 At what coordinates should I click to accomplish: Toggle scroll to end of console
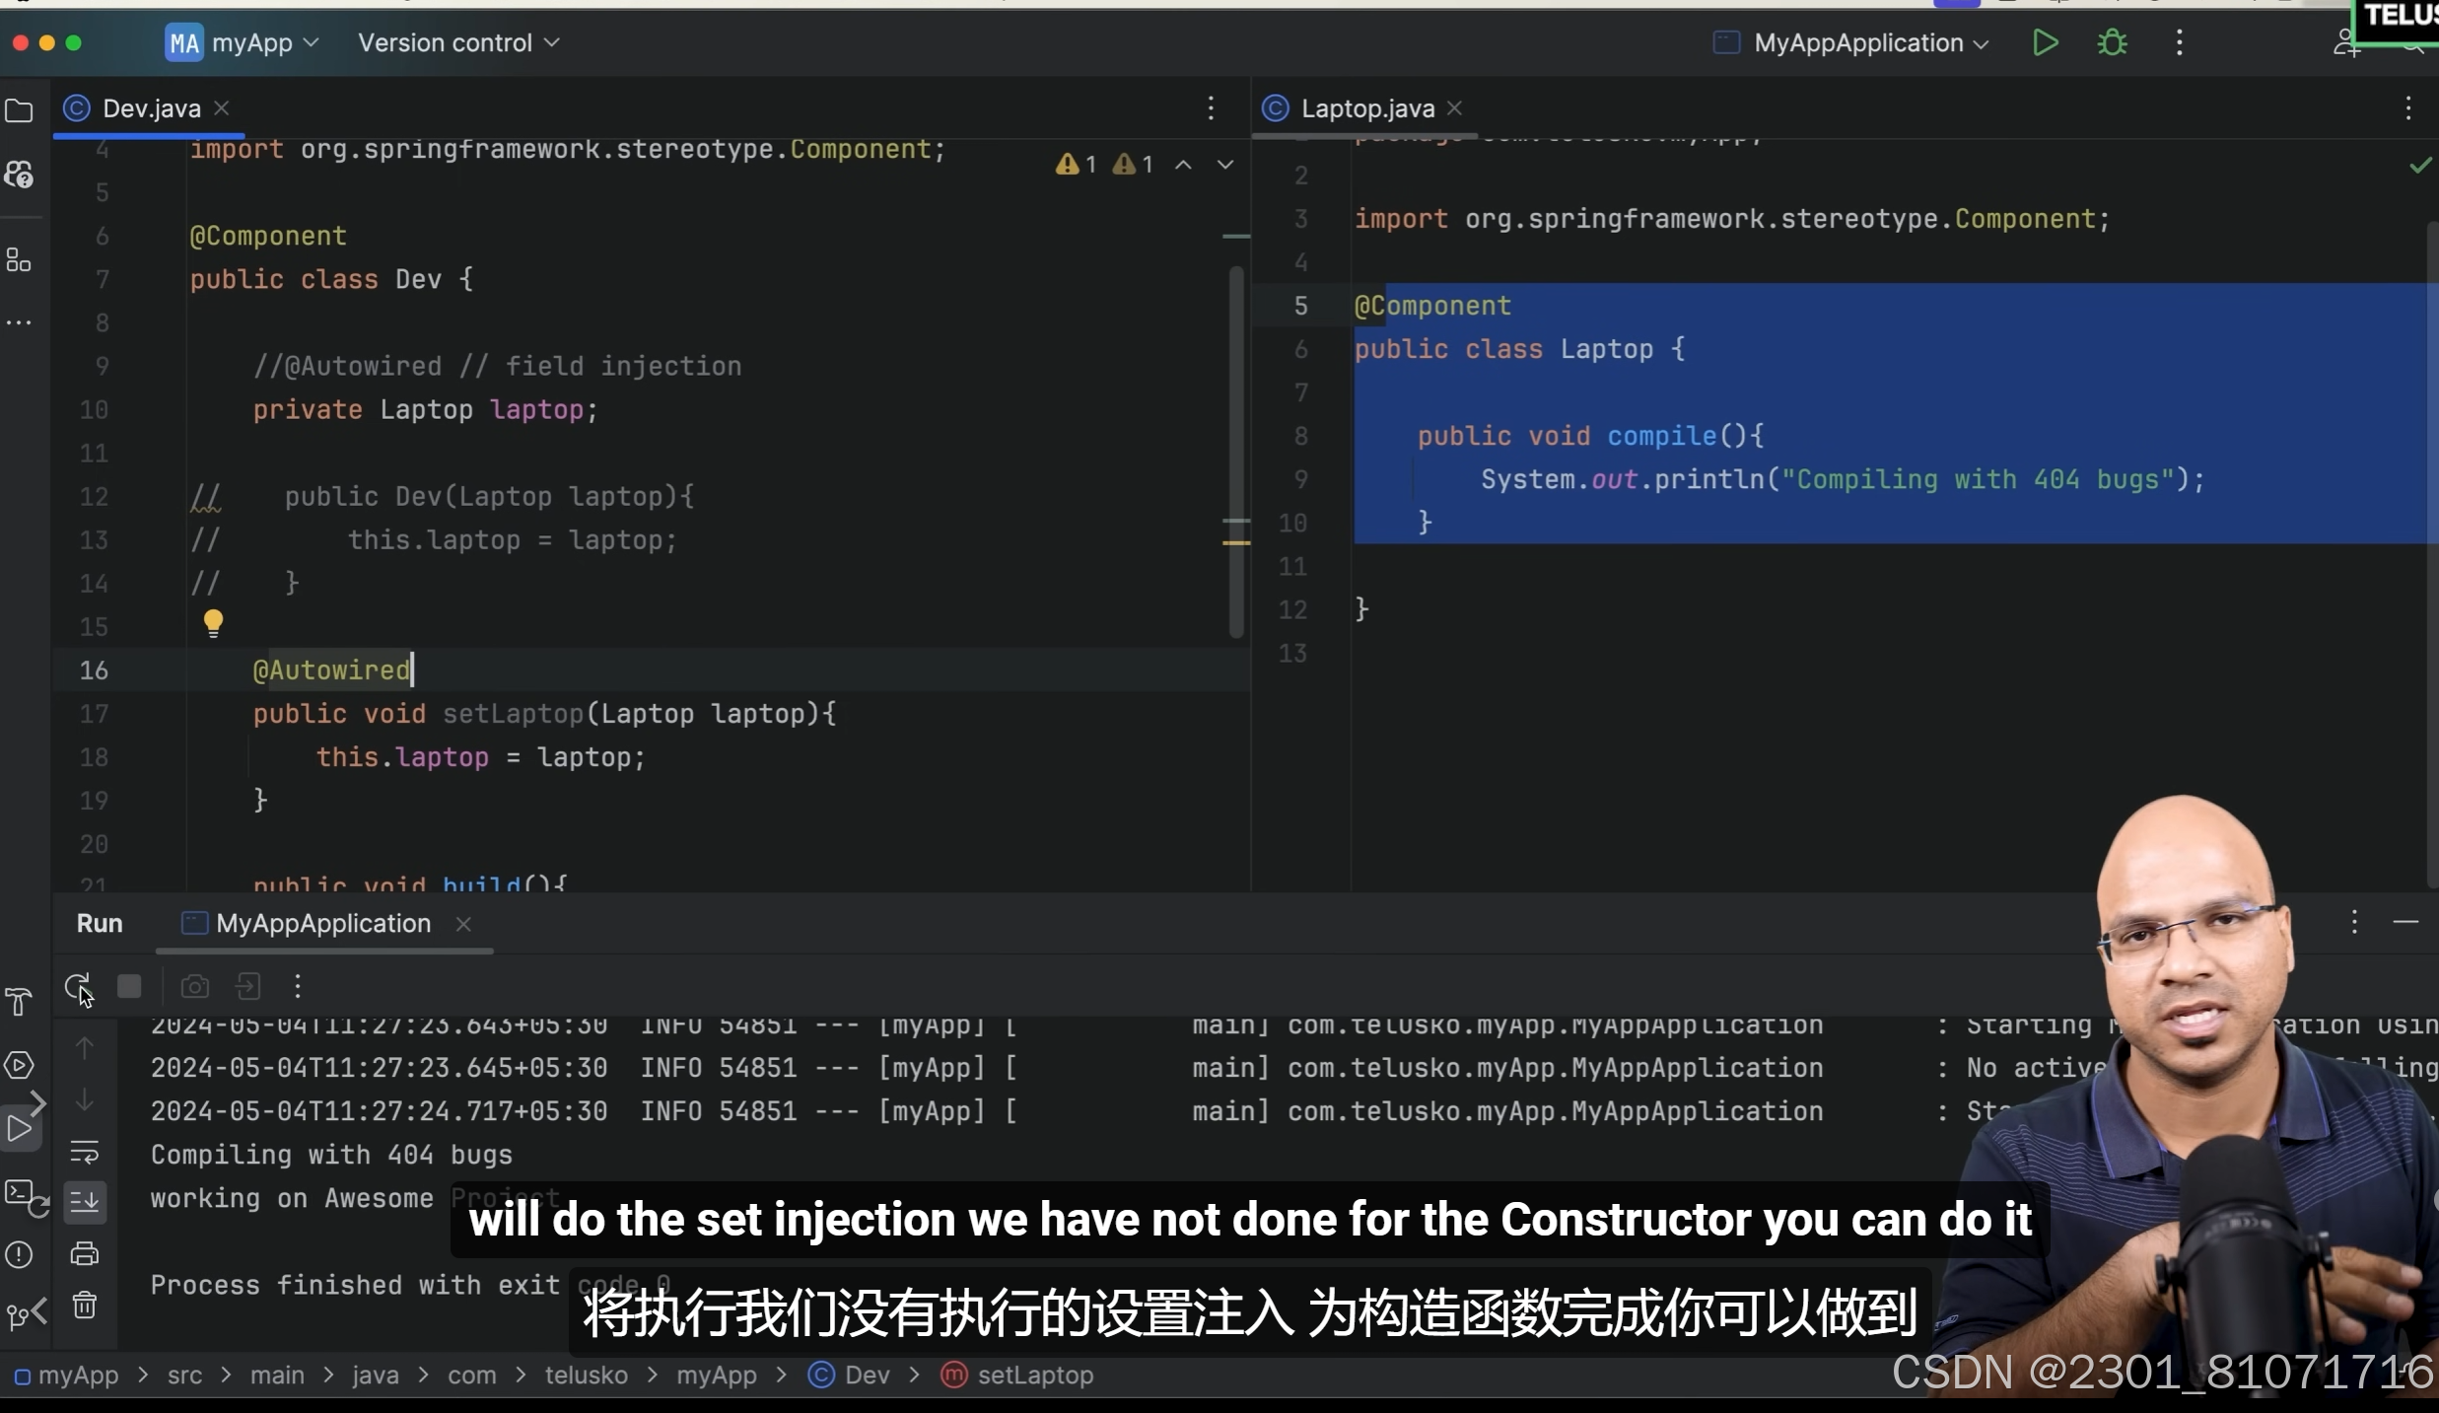click(x=85, y=1201)
